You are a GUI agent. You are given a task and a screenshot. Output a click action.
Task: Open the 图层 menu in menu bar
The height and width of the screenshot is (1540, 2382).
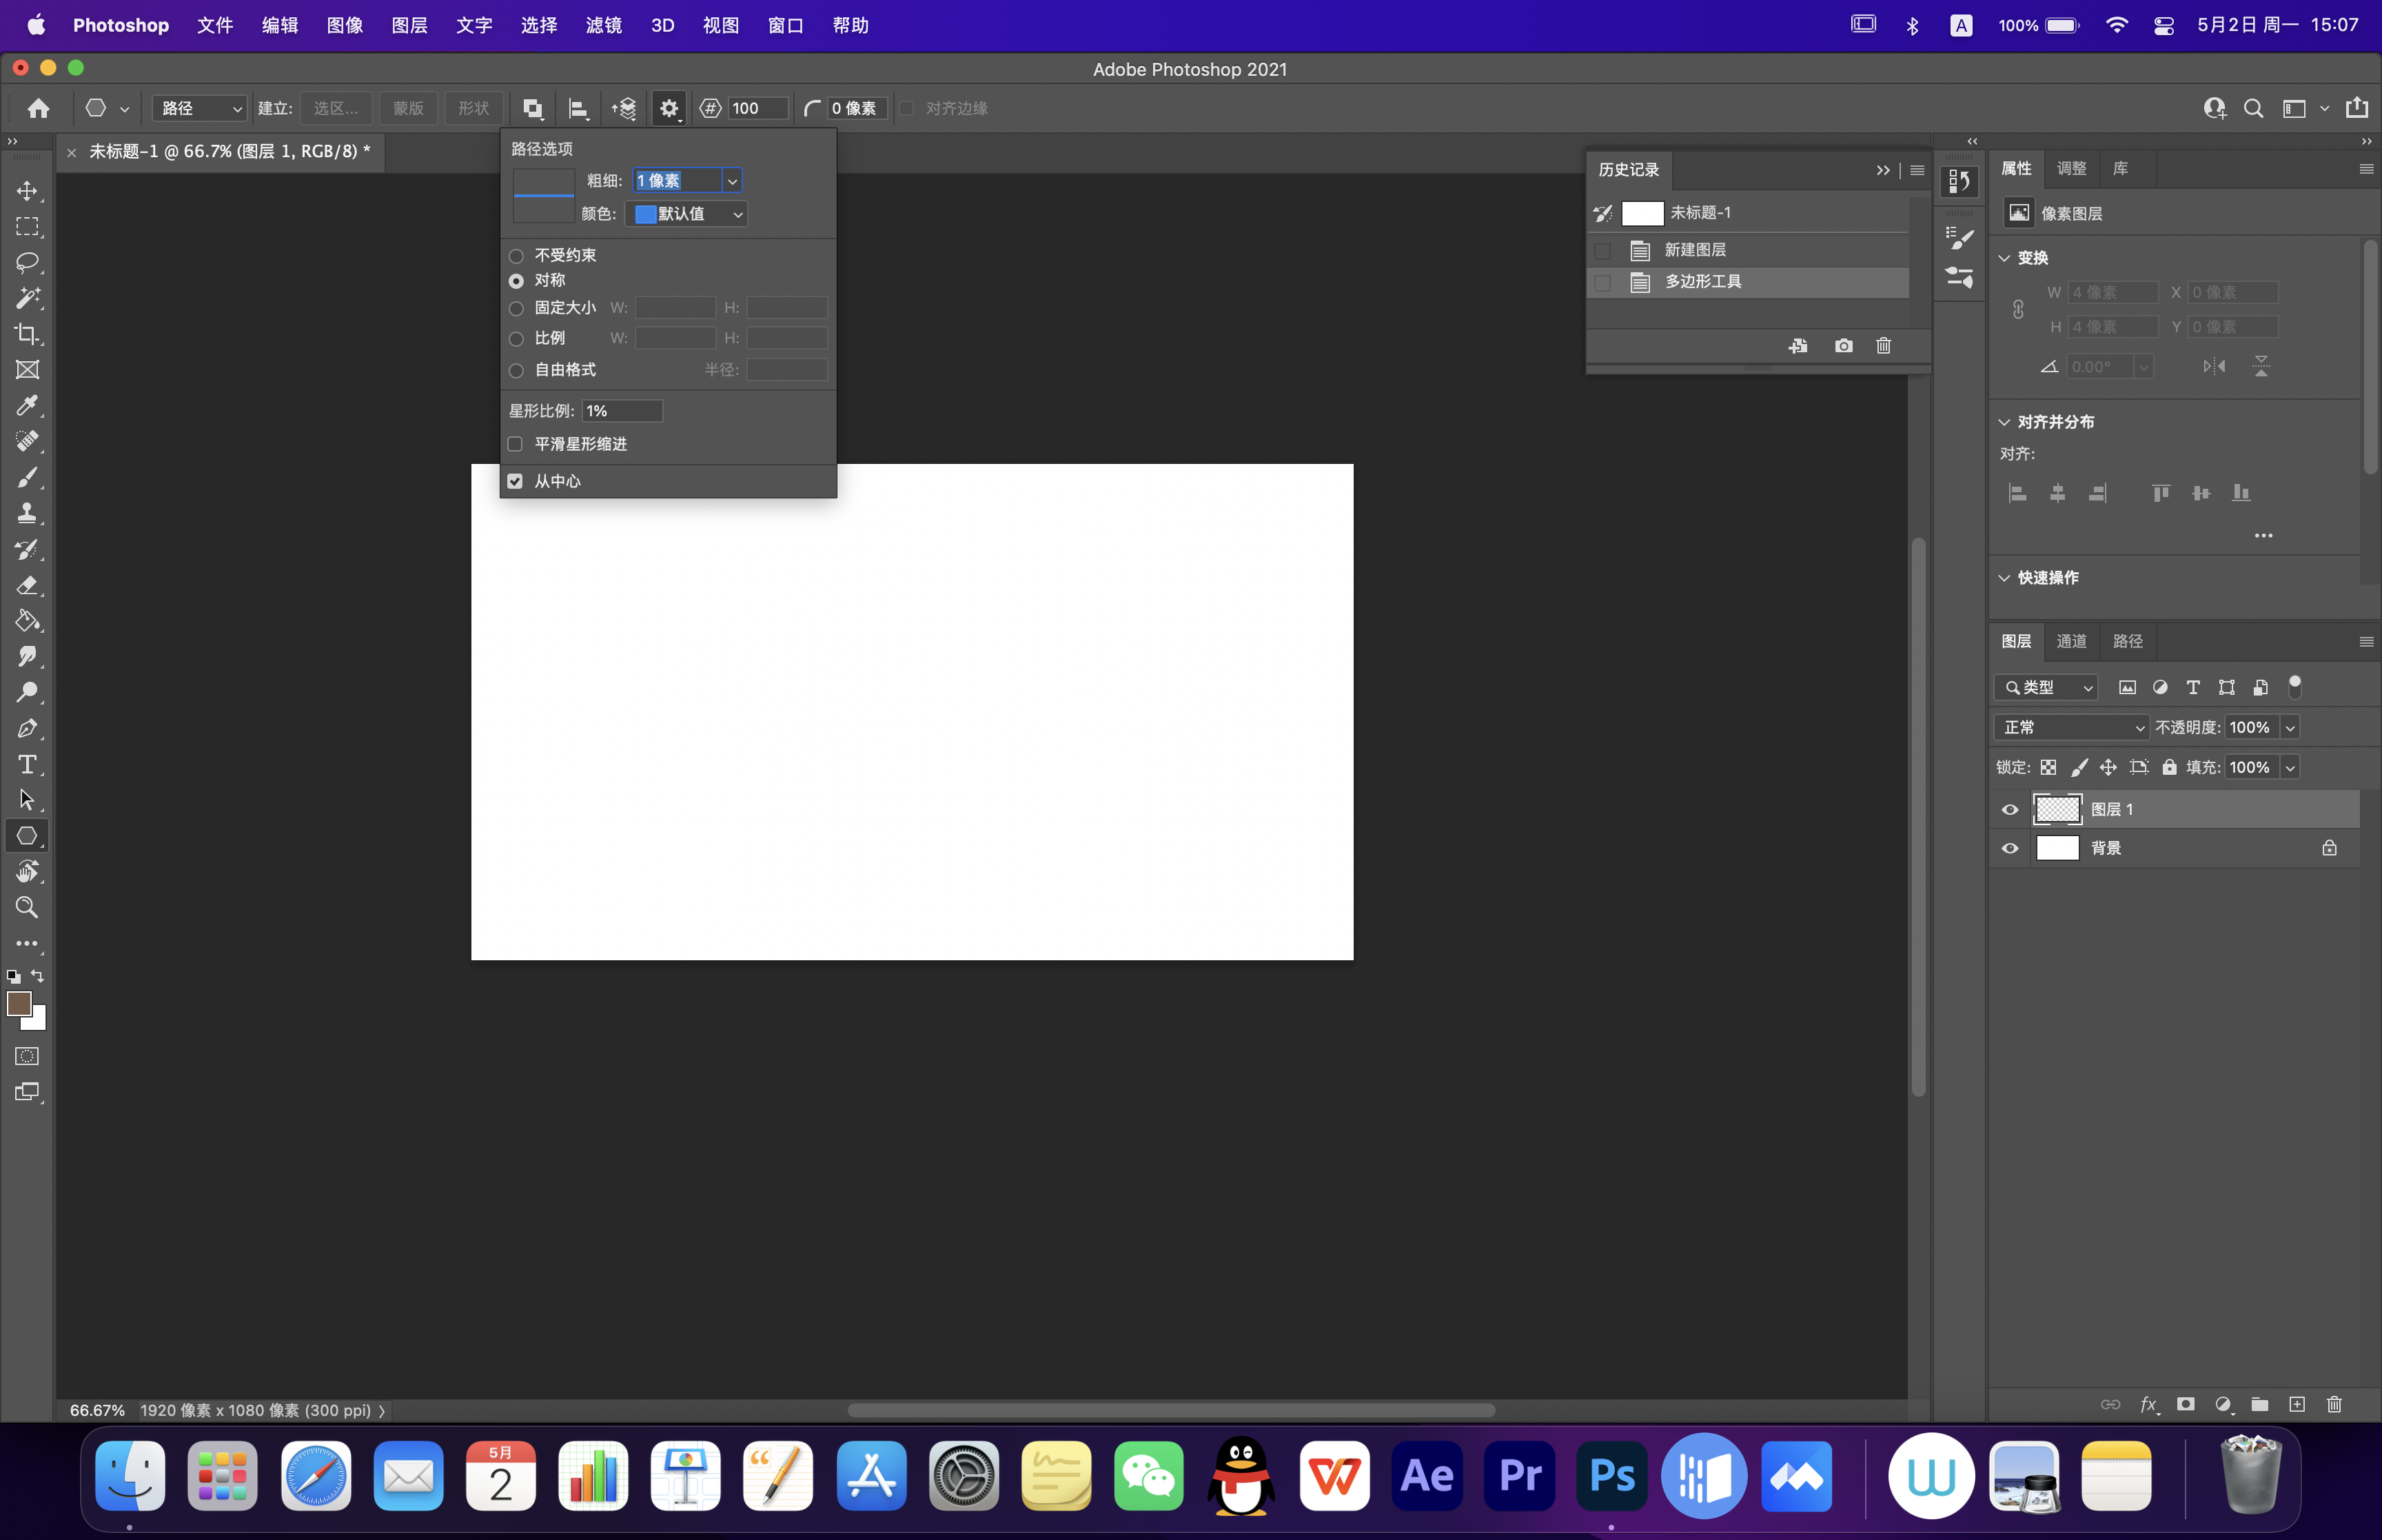tap(409, 25)
